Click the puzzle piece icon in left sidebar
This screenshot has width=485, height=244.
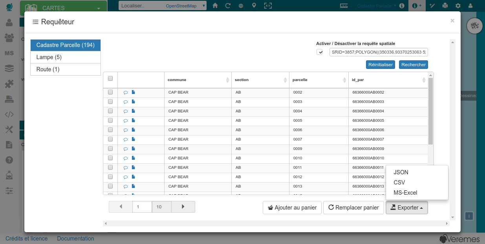click(9, 84)
